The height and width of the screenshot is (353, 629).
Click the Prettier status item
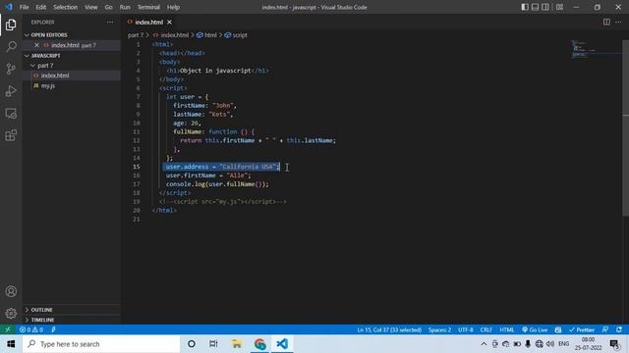(x=582, y=329)
